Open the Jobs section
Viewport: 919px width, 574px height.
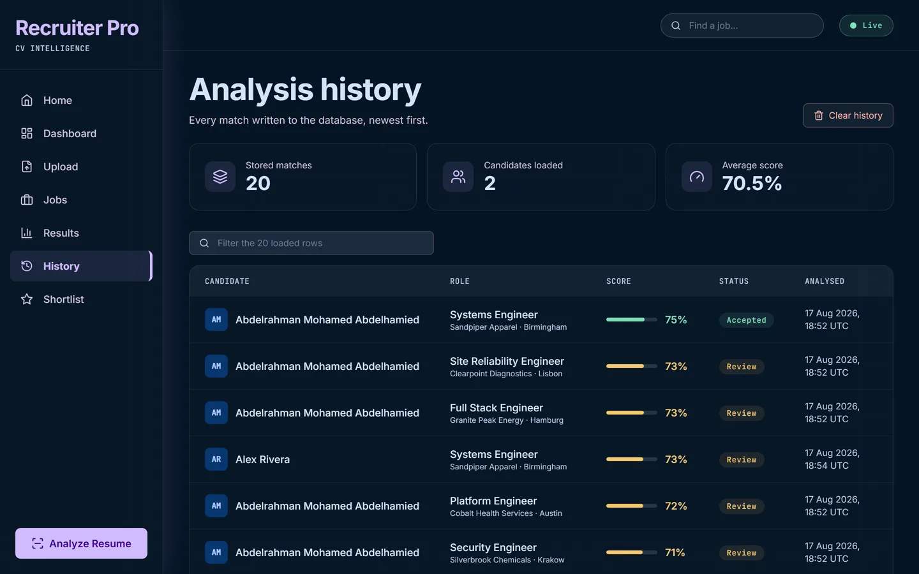click(x=82, y=200)
